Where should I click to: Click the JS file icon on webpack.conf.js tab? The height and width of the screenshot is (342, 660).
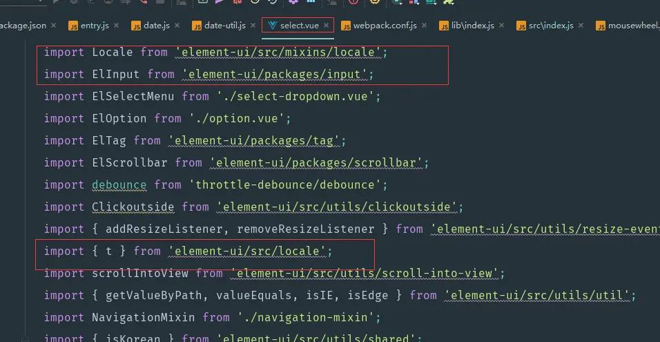tap(346, 26)
